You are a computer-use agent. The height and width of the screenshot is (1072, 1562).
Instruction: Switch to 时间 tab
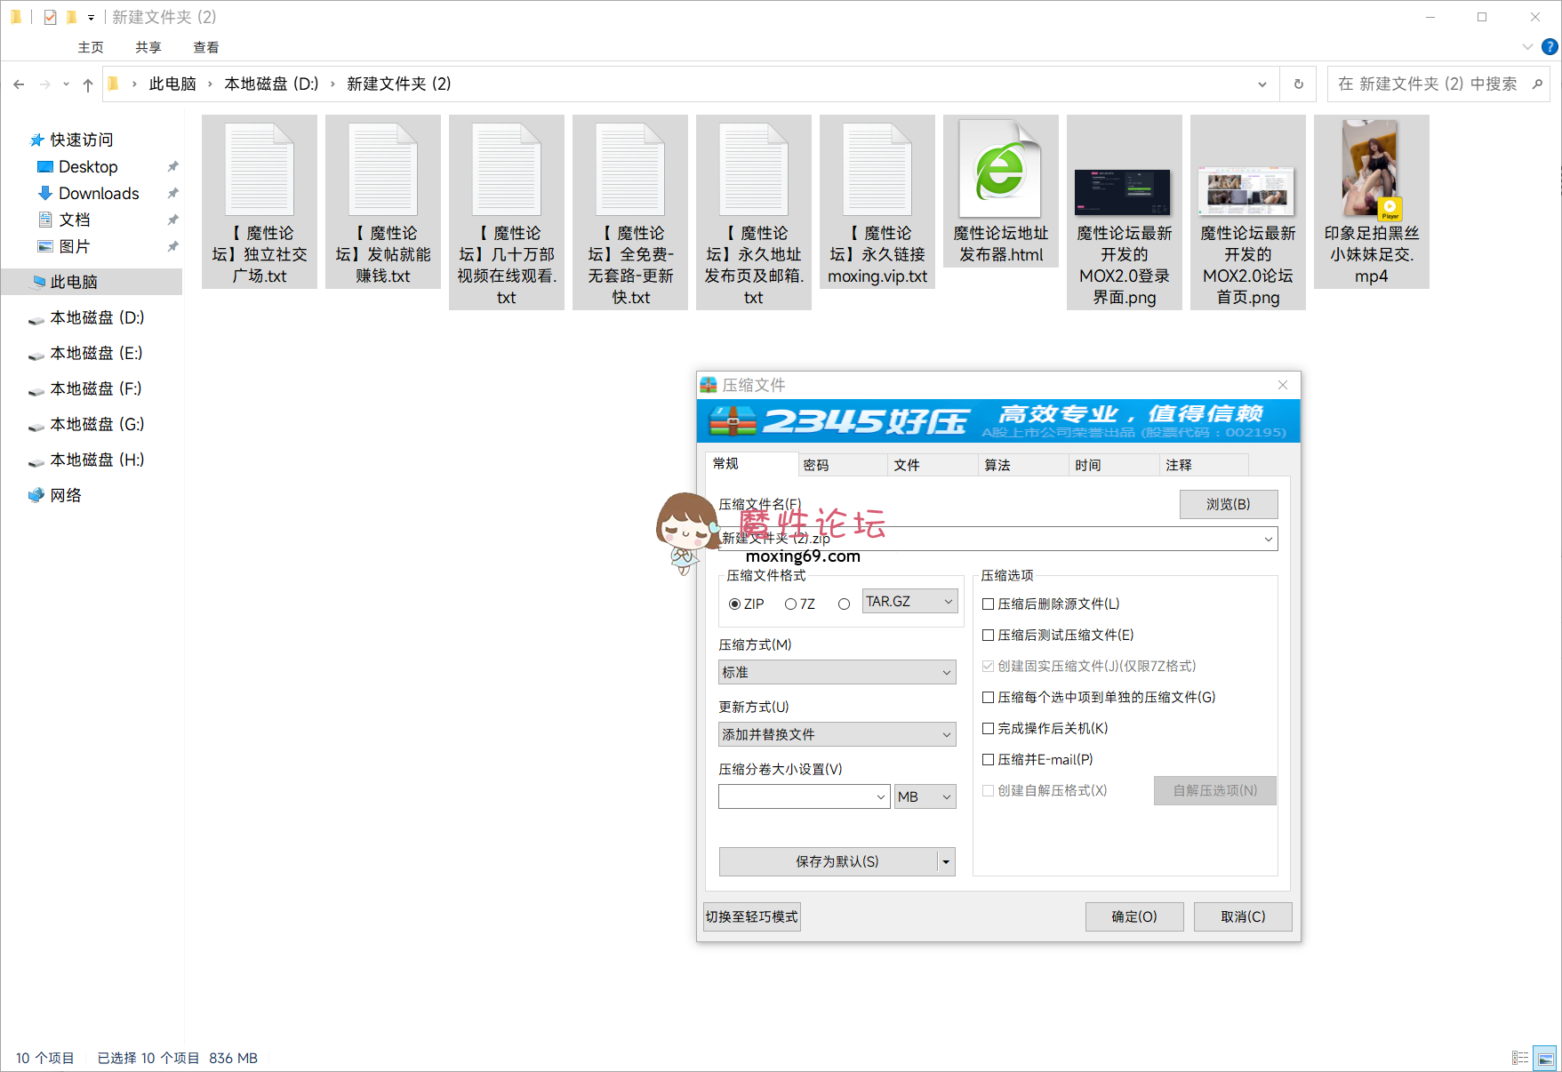(1114, 465)
